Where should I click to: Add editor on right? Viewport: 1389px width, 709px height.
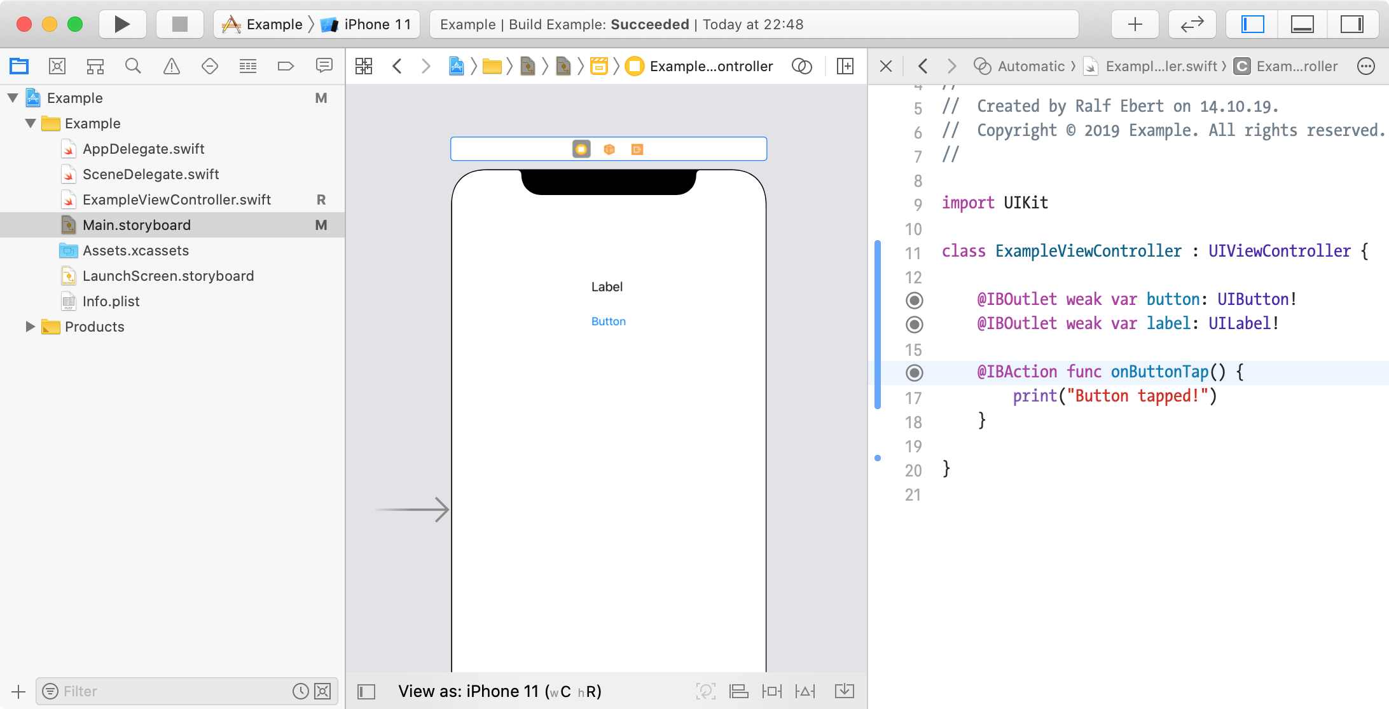[845, 66]
